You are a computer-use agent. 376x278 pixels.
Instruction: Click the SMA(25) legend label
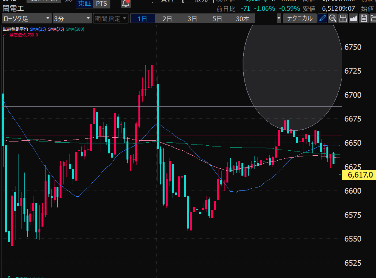pyautogui.click(x=38, y=29)
